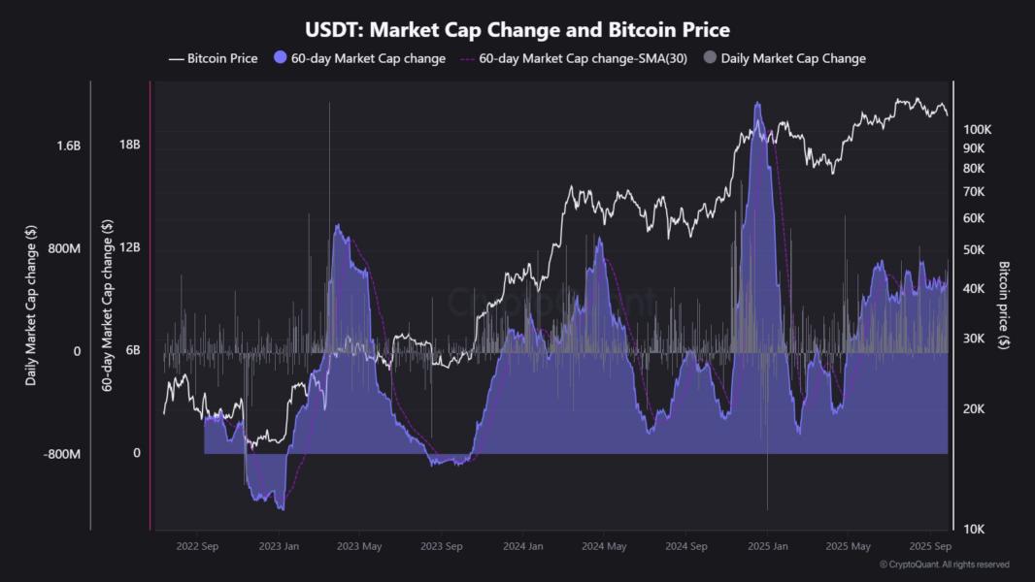This screenshot has height=582, width=1035.
Task: Click the gray Daily Market Cap Change legend dot
Action: 710,58
